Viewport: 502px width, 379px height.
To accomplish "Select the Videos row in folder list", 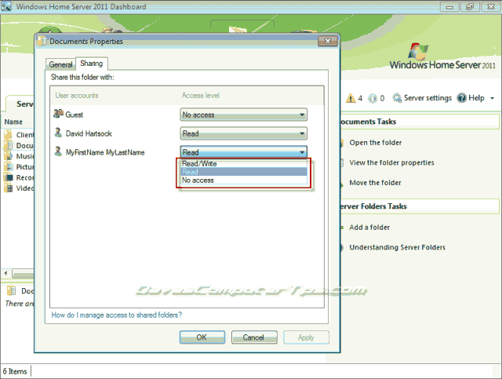I will click(x=18, y=188).
